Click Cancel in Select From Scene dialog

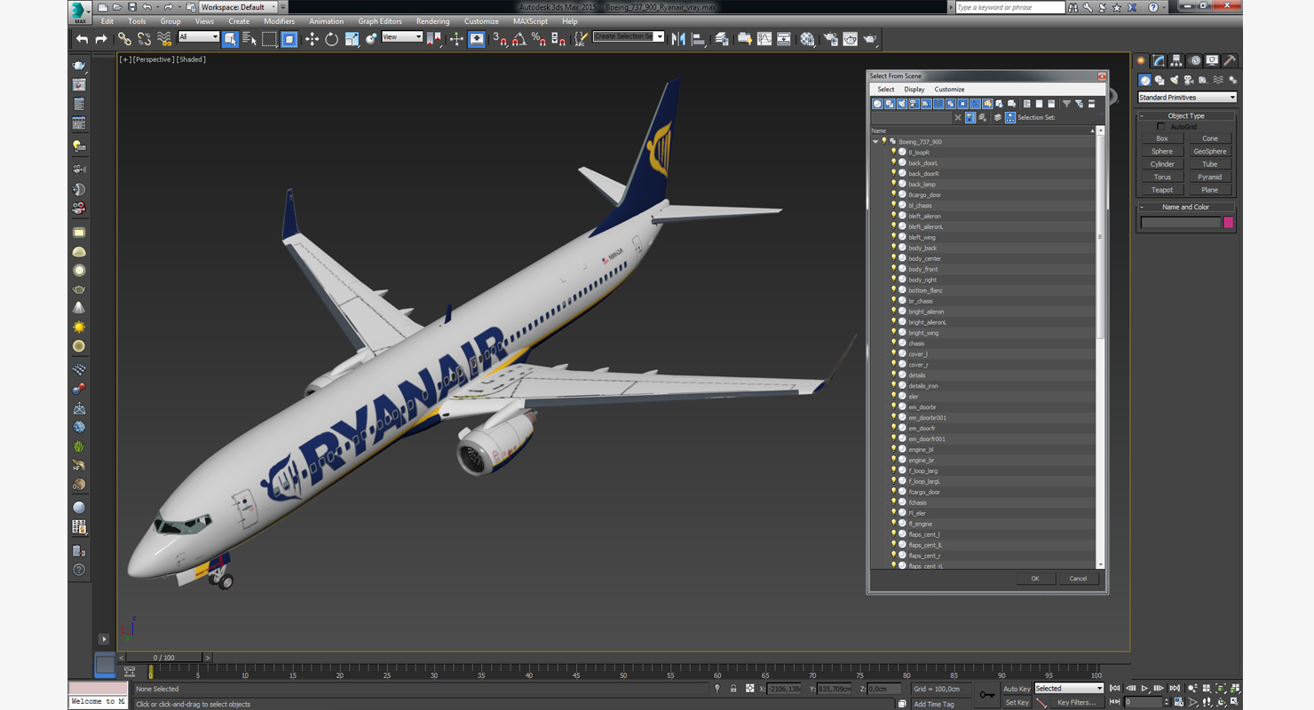1078,579
